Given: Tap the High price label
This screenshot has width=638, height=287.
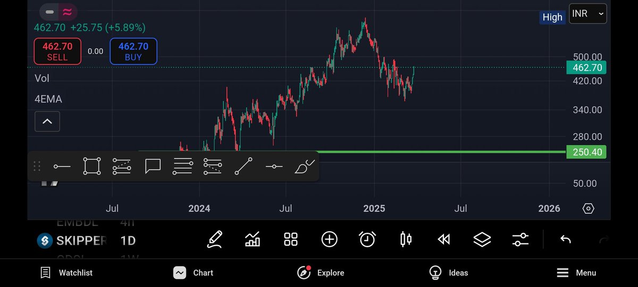Looking at the screenshot, I should [x=552, y=17].
